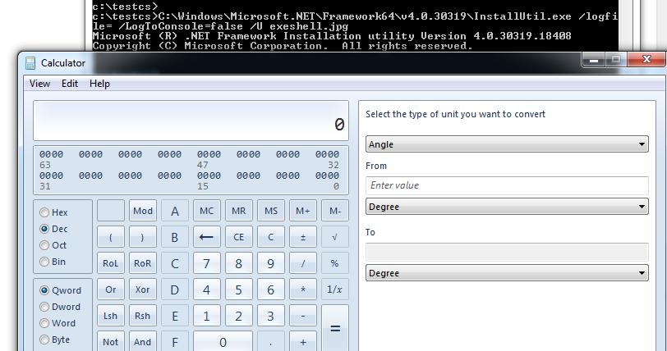The image size is (667, 351).
Task: Click the minus button
Action: [x=303, y=317]
